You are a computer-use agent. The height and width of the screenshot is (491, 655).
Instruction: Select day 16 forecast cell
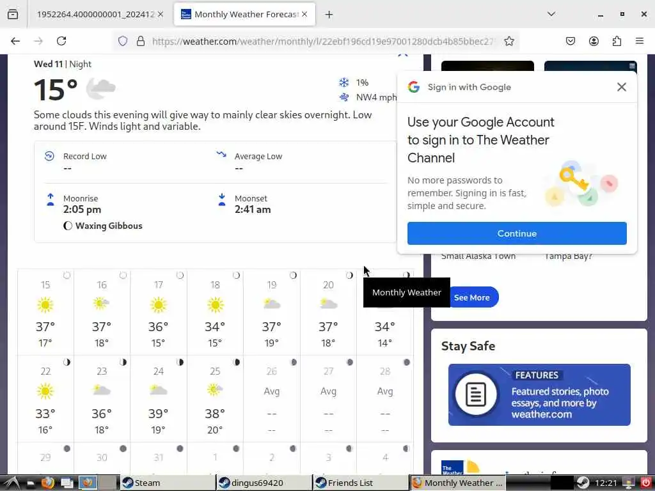(x=102, y=312)
